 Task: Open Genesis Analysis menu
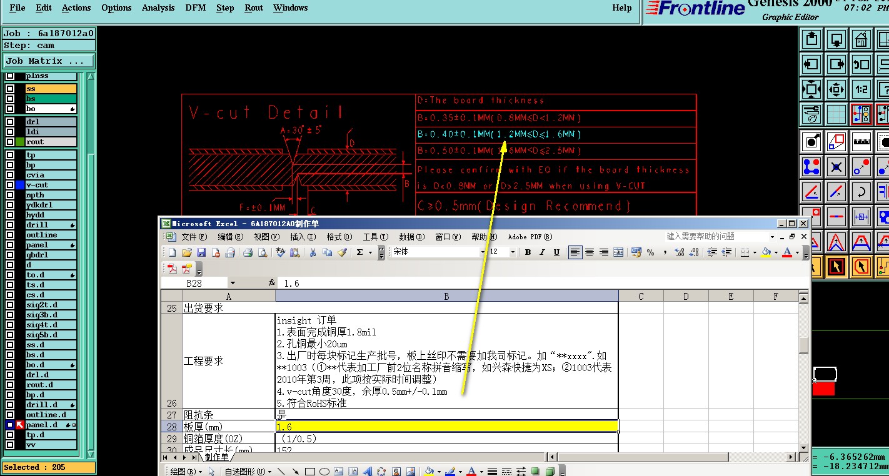pos(158,8)
